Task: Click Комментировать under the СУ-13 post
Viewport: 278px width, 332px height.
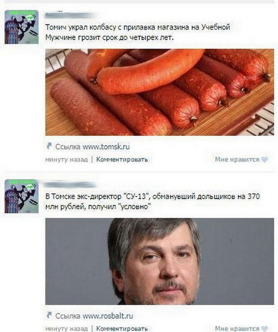Action: pos(122,329)
